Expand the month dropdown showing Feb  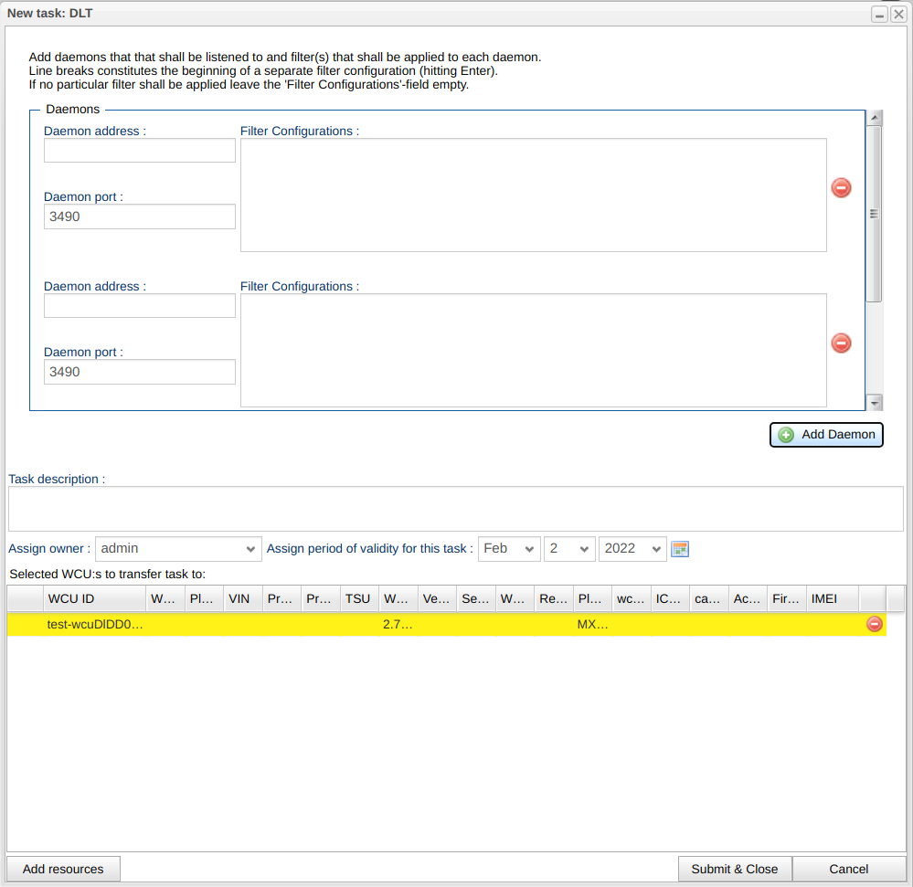(509, 548)
